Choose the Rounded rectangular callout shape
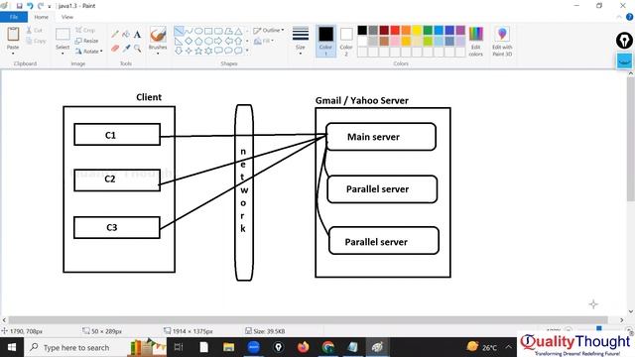 point(218,51)
